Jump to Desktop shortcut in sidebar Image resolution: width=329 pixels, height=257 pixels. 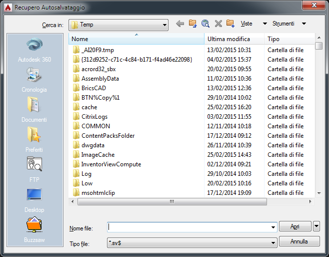(34, 200)
